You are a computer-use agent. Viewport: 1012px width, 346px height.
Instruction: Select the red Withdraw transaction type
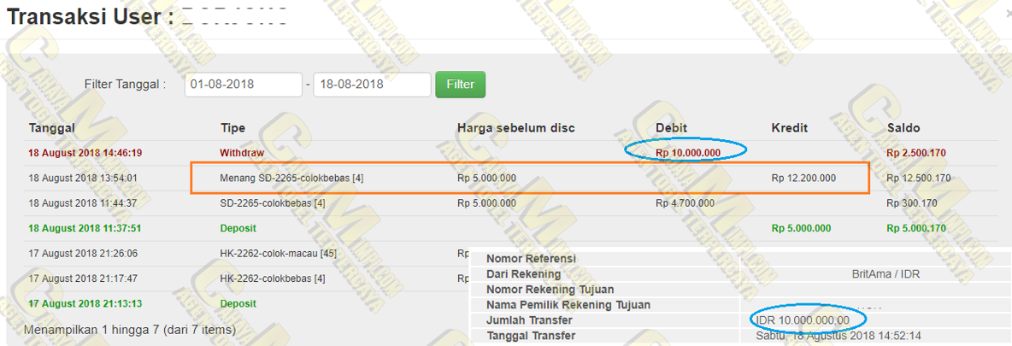tap(242, 153)
